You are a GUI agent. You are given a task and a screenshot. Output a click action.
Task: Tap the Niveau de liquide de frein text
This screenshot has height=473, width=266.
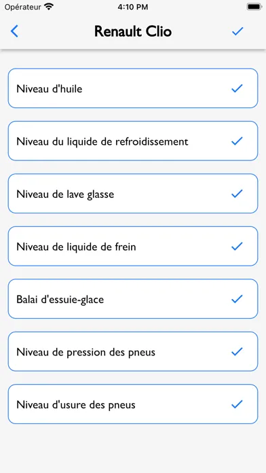tap(76, 247)
